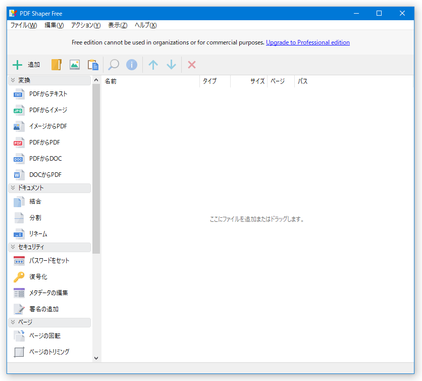422x381 pixels.
Task: Click the PDF Shaper app title icon
Action: pos(13,14)
